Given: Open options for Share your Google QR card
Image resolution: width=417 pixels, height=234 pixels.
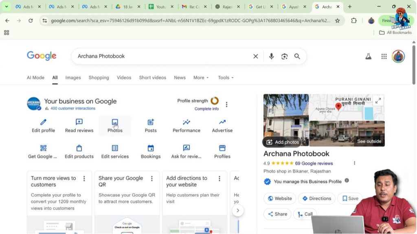Looking at the screenshot, I should (x=152, y=179).
